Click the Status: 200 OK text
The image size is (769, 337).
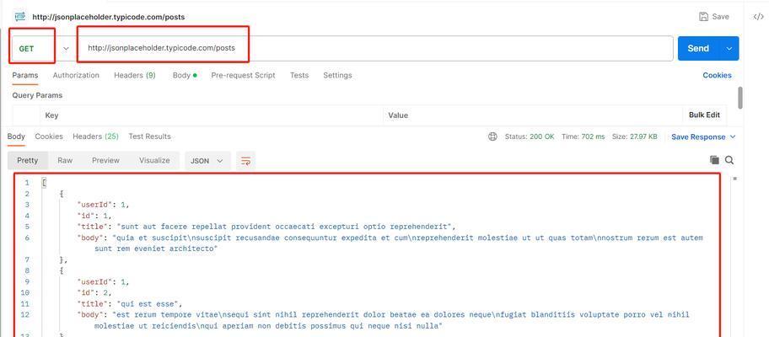(530, 136)
